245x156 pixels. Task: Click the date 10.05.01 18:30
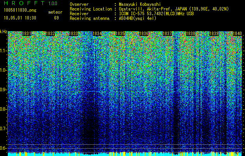20,18
